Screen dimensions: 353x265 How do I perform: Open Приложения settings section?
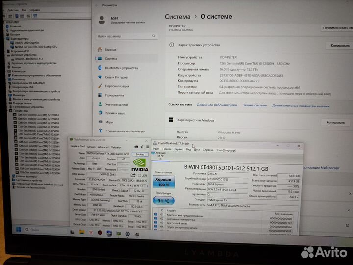(114, 95)
